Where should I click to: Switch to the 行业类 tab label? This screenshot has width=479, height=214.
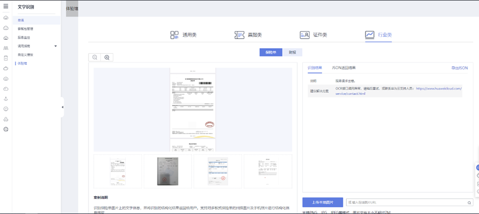[x=385, y=35]
